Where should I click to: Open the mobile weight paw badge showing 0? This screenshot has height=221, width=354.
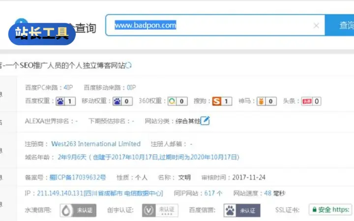122,101
